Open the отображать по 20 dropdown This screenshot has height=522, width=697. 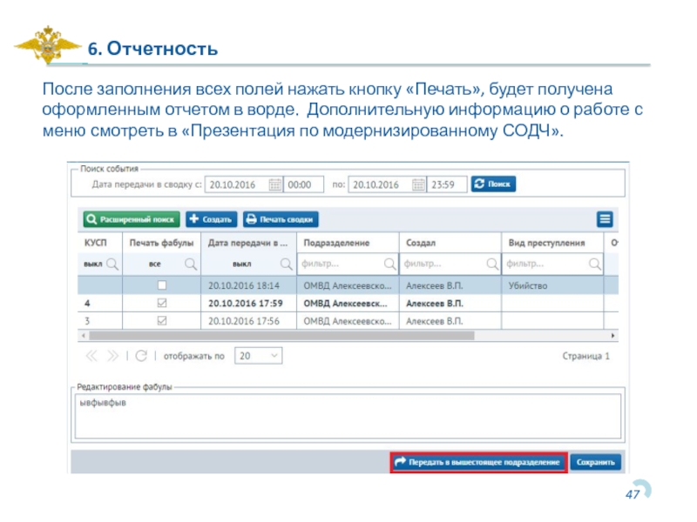(x=258, y=356)
